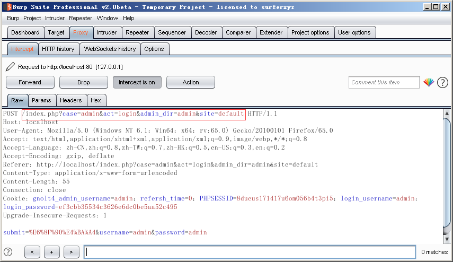Image resolution: width=453 pixels, height=262 pixels.
Task: Click the pencil edit target icon
Action: (x=10, y=66)
